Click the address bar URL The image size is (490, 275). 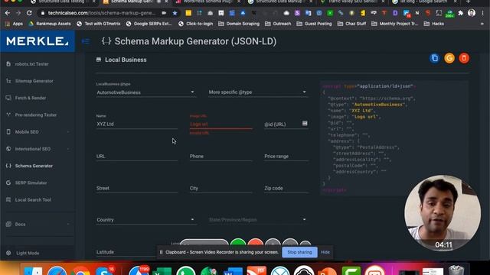pos(102,13)
